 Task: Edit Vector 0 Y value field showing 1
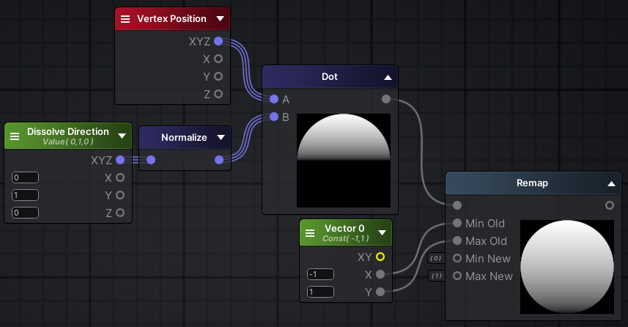pos(320,292)
